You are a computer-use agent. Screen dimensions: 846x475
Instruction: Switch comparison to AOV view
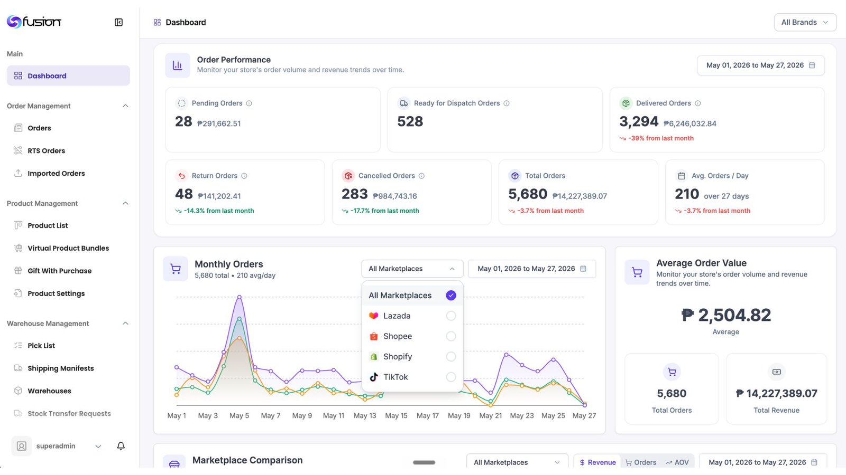tap(677, 462)
